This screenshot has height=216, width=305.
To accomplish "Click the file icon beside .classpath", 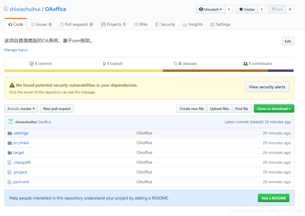I will (9, 163).
